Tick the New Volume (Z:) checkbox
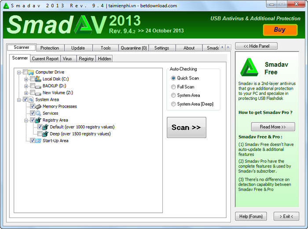This screenshot has height=229, width=308. pos(33,92)
